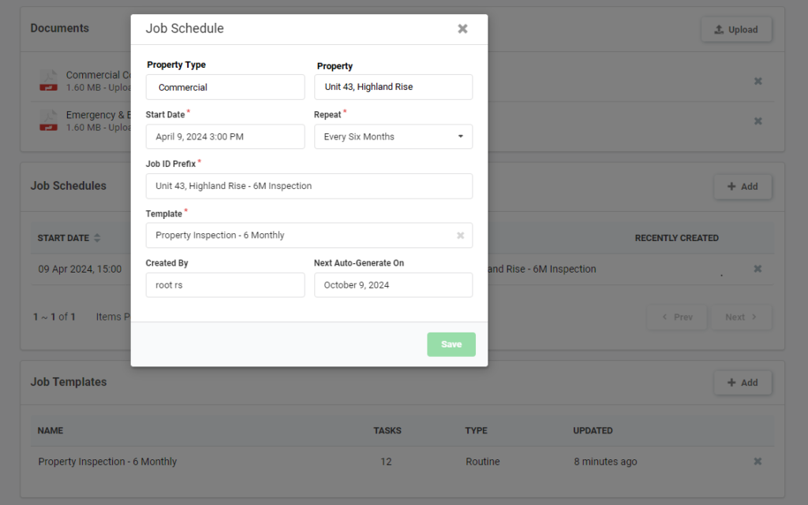Open the Commercial PDF file icon
808x505 pixels.
[x=49, y=81]
